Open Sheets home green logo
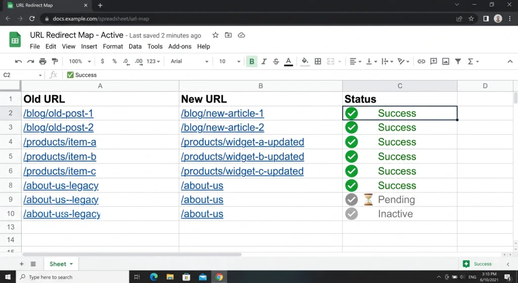The width and height of the screenshot is (518, 283). (15, 39)
